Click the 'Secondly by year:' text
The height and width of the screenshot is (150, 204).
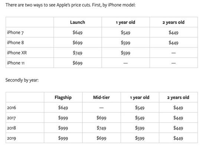[x=22, y=80]
